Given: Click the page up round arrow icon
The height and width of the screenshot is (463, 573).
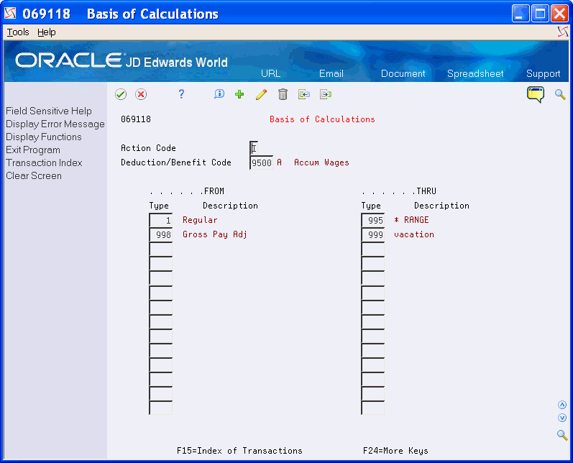Looking at the screenshot, I should (562, 405).
